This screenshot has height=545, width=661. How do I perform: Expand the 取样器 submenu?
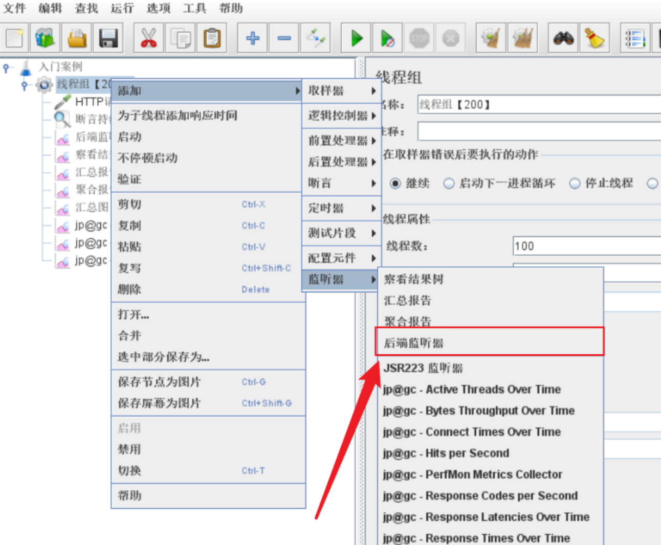click(x=342, y=91)
